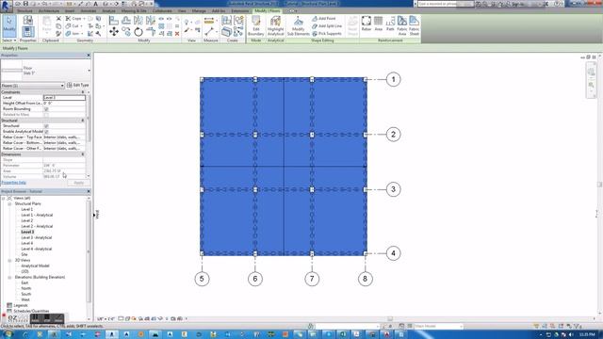Select grid bubble number 6
603x339 pixels.
[x=255, y=279]
